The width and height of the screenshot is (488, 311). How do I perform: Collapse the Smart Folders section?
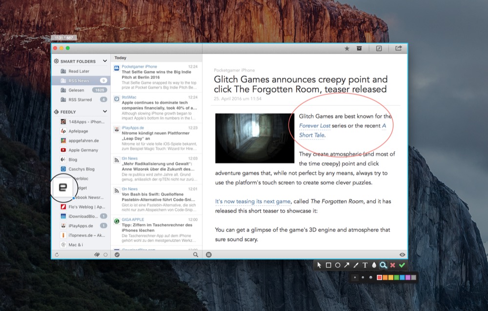[105, 61]
